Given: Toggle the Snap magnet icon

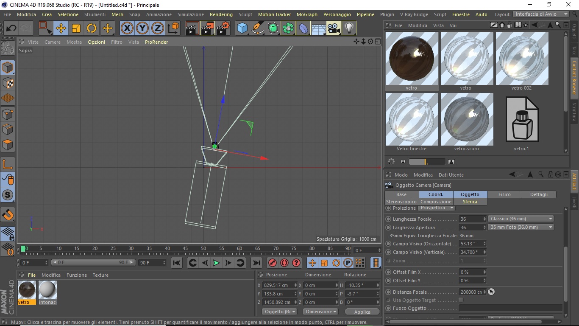Looking at the screenshot, I should (x=8, y=214).
